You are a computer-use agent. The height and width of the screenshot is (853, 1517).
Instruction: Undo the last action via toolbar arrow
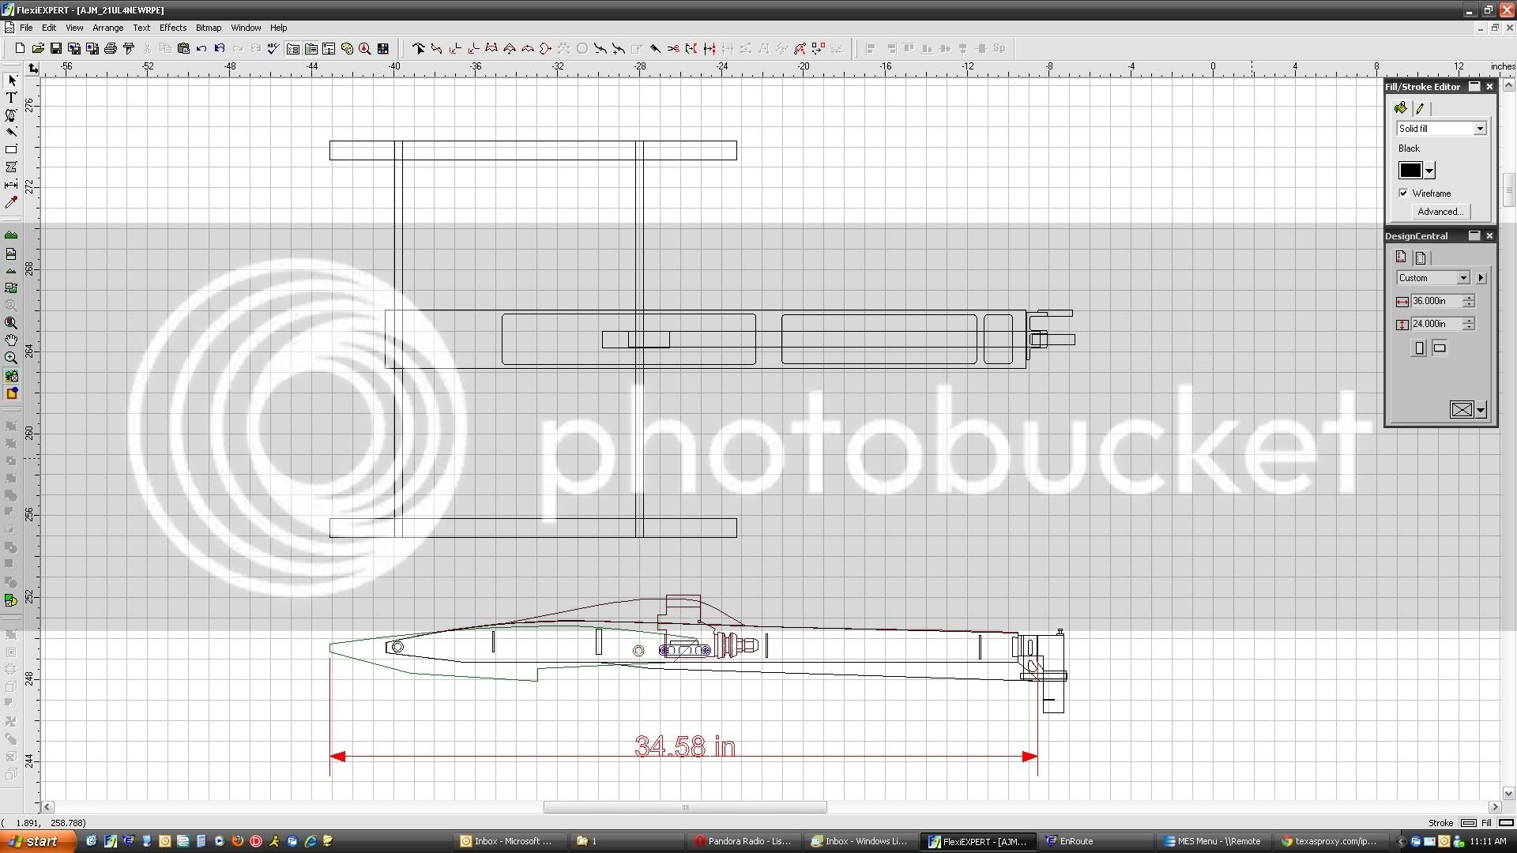[x=201, y=48]
